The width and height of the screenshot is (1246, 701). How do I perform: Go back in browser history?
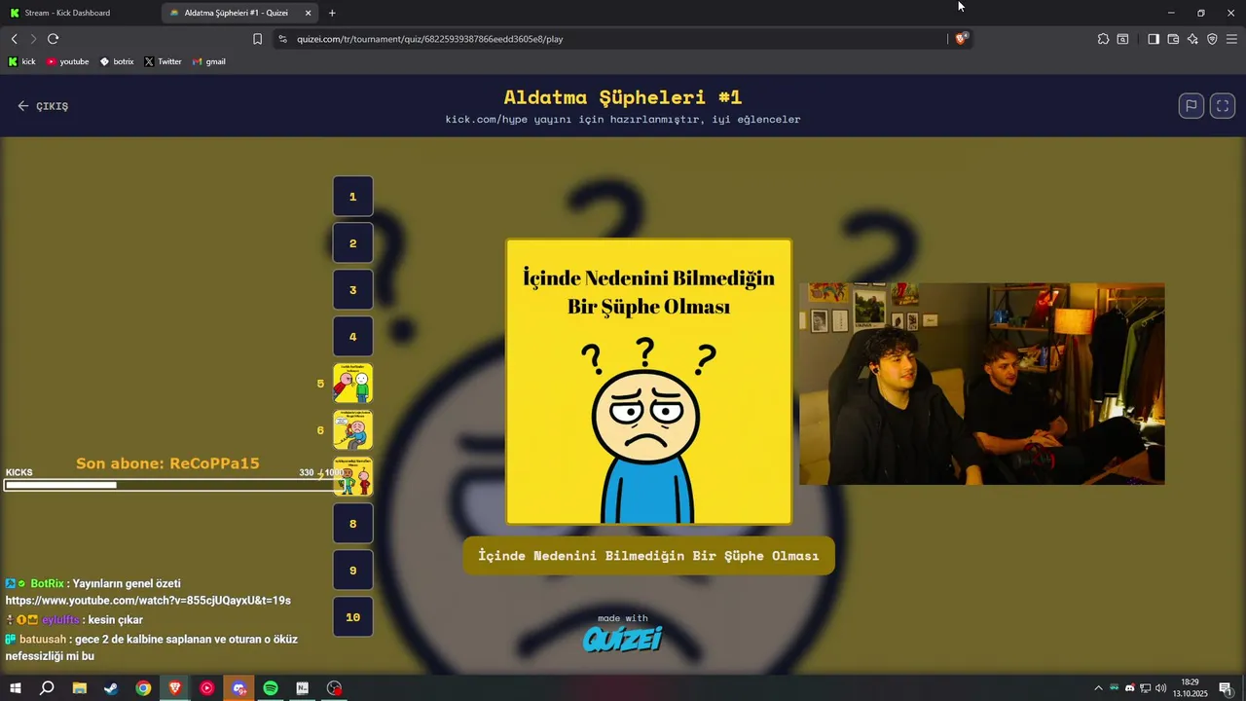click(14, 39)
